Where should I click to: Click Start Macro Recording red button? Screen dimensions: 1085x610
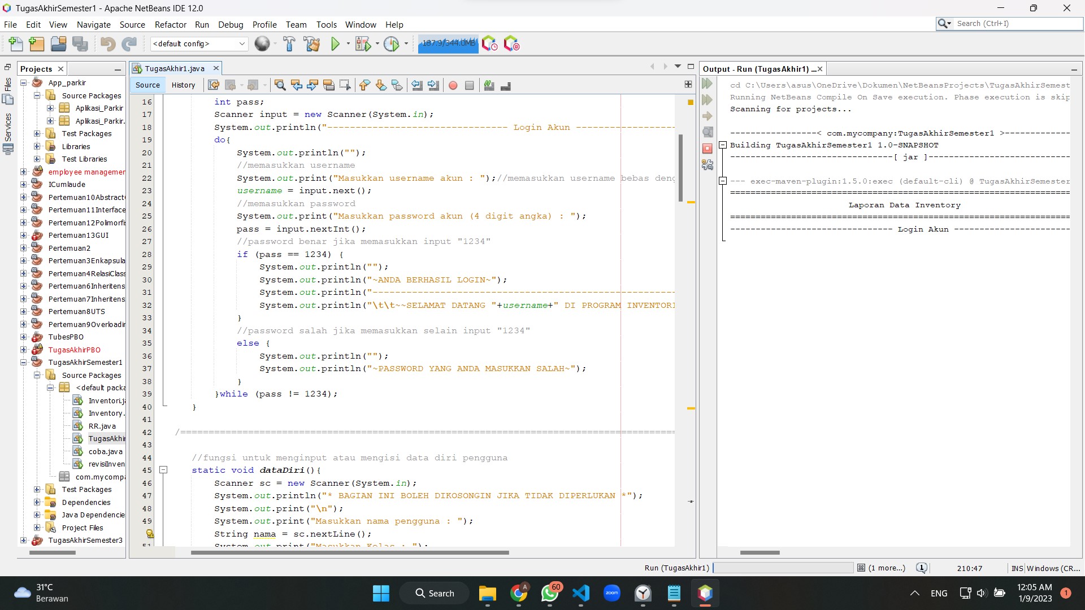tap(453, 85)
